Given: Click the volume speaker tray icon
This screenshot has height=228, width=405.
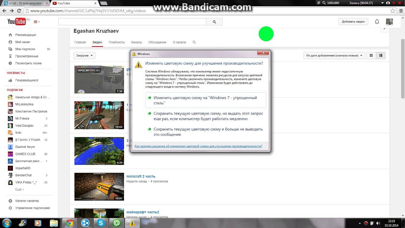Looking at the screenshot, I should [x=378, y=223].
